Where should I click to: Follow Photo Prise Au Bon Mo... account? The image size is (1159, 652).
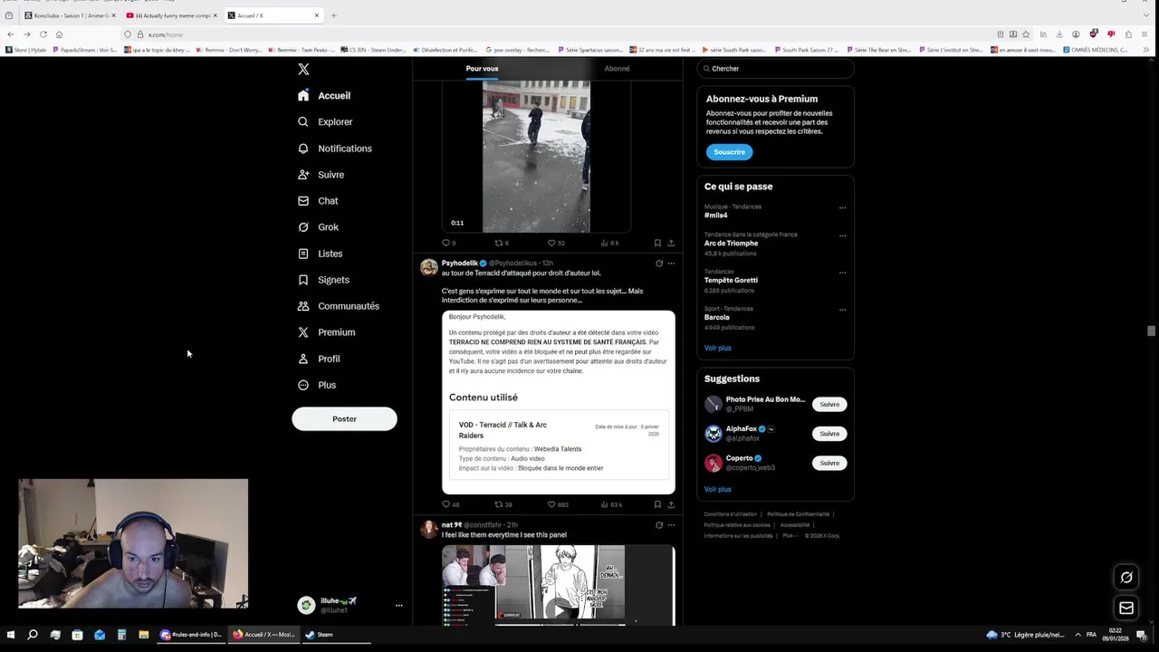click(829, 404)
